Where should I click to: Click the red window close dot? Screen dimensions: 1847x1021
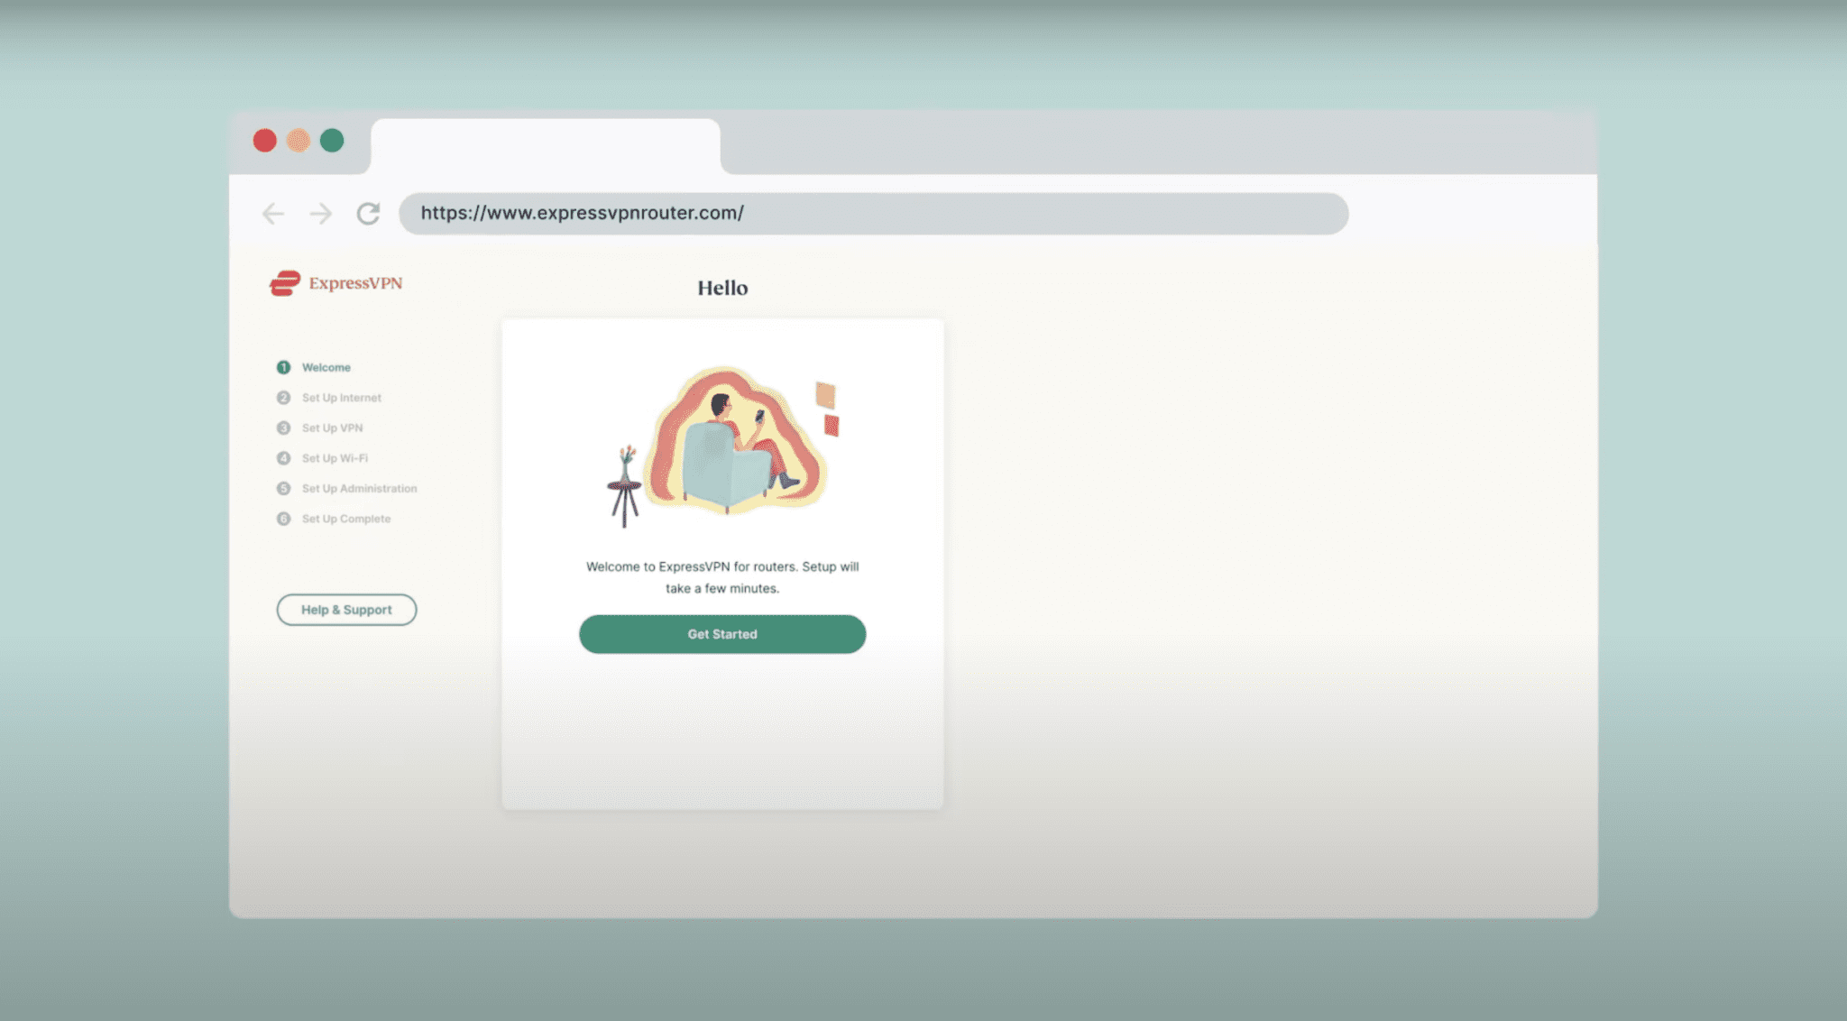(x=264, y=141)
